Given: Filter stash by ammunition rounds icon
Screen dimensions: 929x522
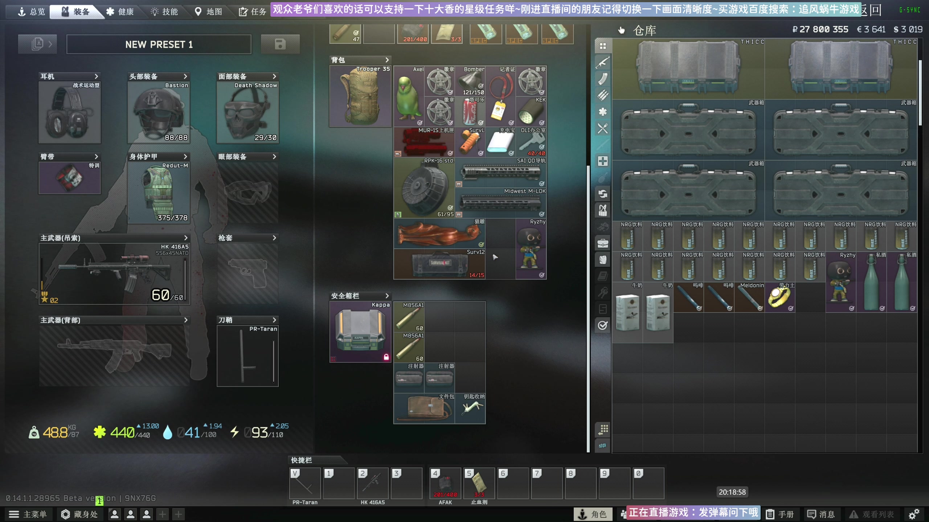Looking at the screenshot, I should click(603, 95).
